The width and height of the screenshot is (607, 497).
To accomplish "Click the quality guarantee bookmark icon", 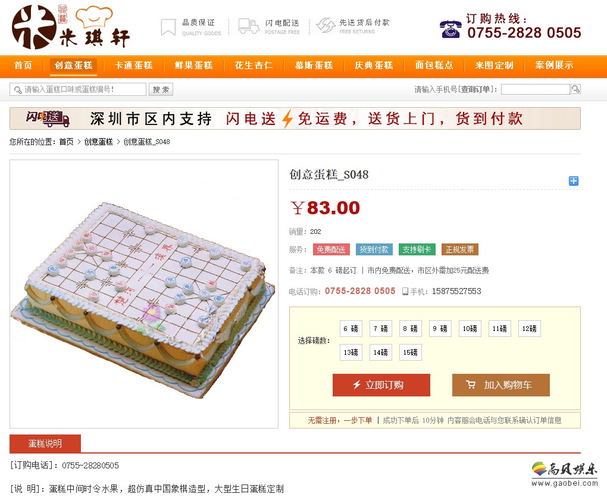I will 168,27.
